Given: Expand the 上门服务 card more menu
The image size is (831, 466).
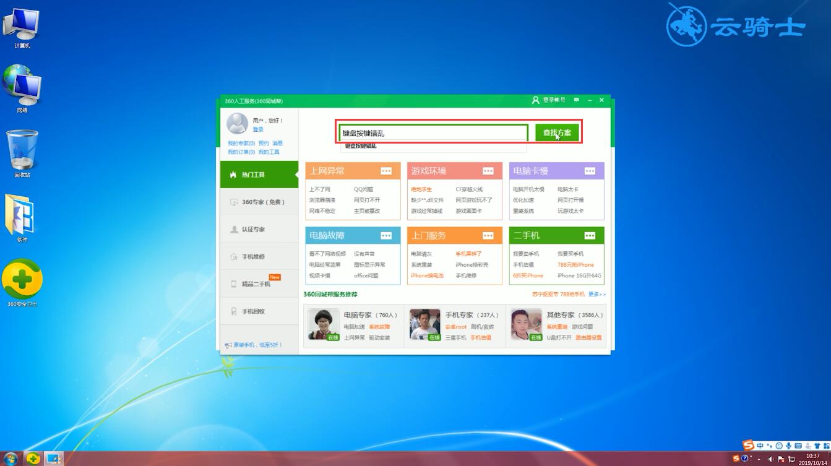Looking at the screenshot, I should point(488,236).
